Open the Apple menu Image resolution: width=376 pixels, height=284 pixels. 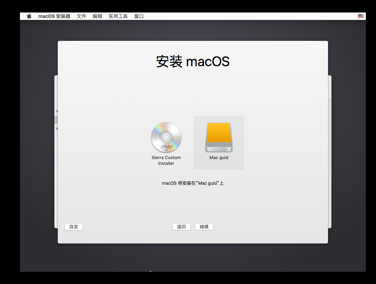point(29,16)
